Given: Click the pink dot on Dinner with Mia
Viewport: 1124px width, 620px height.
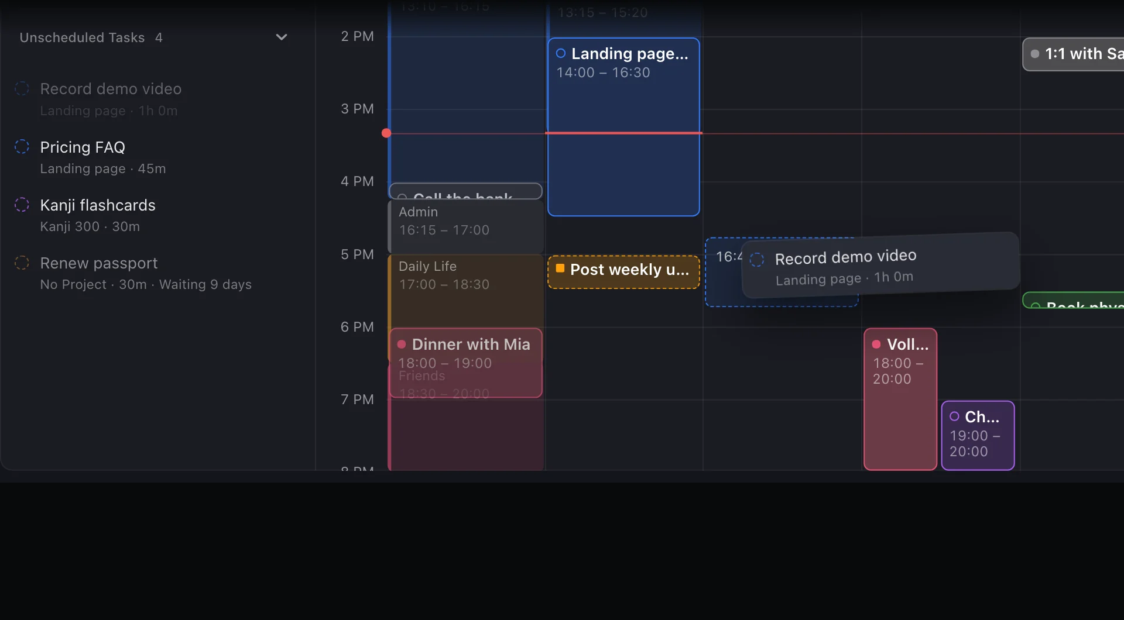Looking at the screenshot, I should 402,344.
